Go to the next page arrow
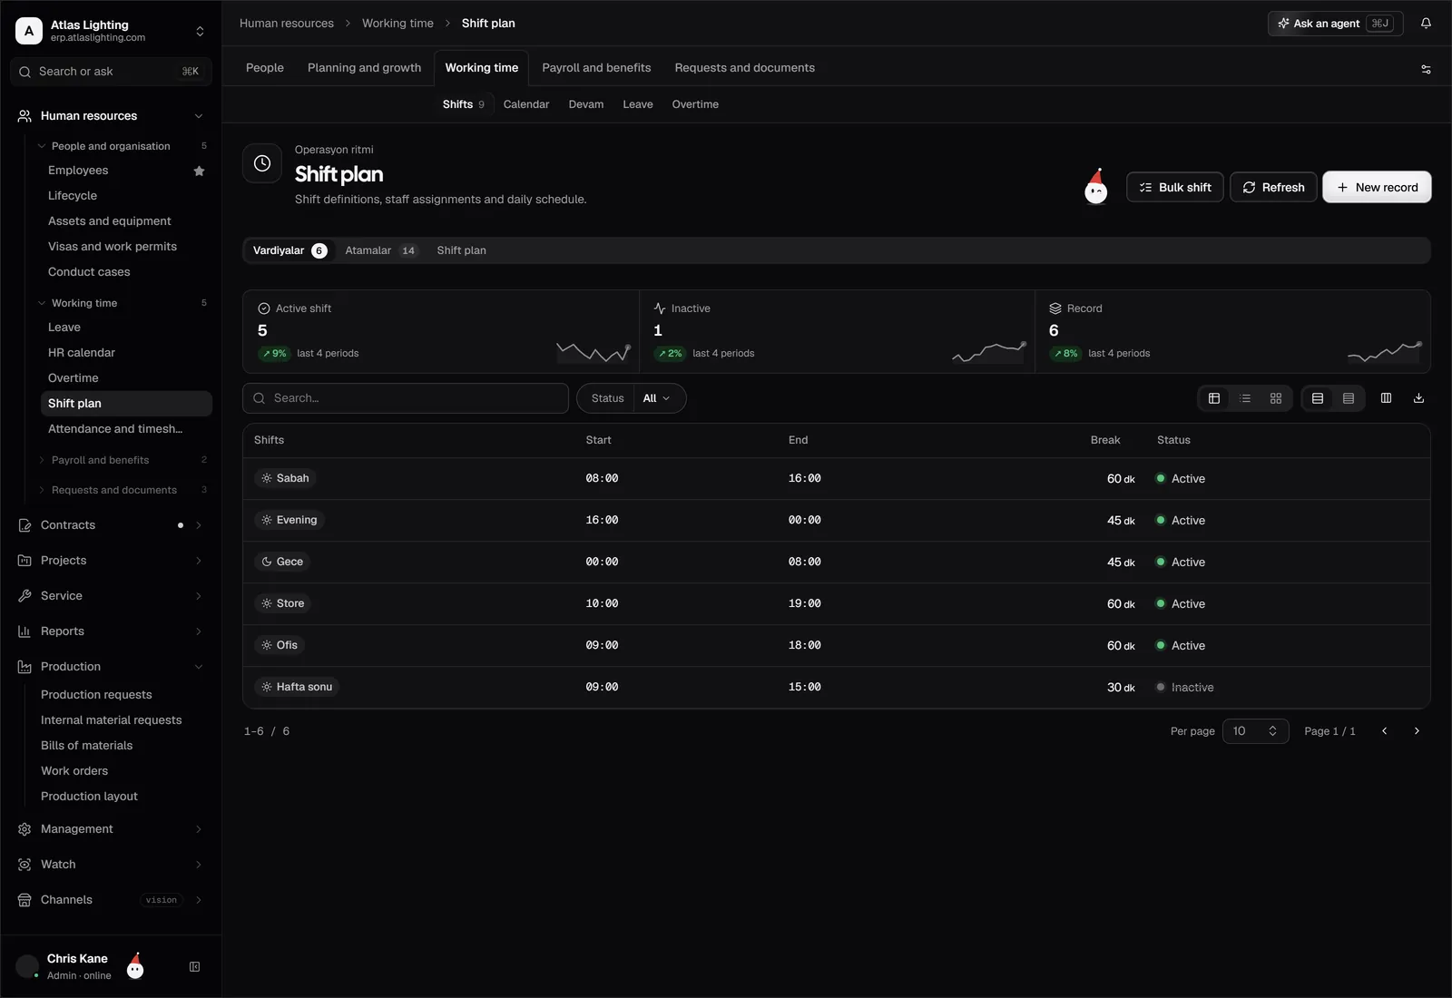This screenshot has width=1452, height=998. coord(1417,731)
